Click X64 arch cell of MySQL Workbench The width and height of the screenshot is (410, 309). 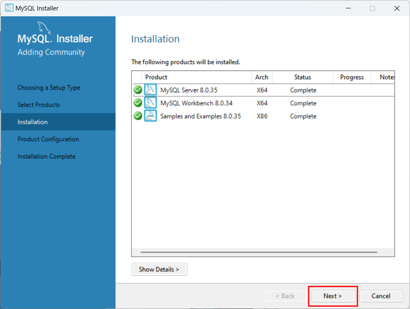point(262,103)
